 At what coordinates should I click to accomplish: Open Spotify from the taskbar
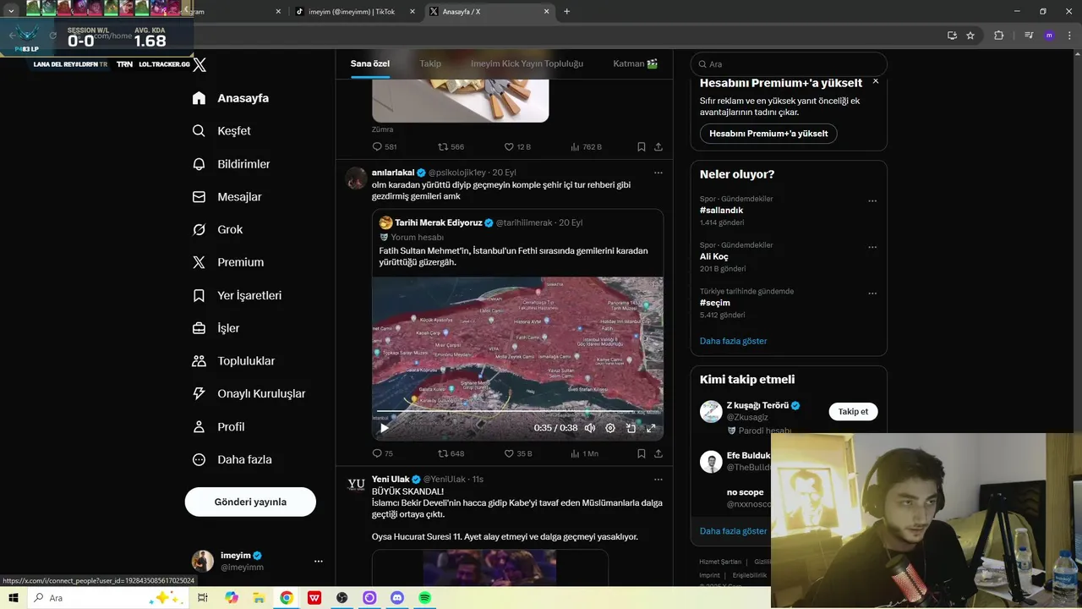coord(425,598)
